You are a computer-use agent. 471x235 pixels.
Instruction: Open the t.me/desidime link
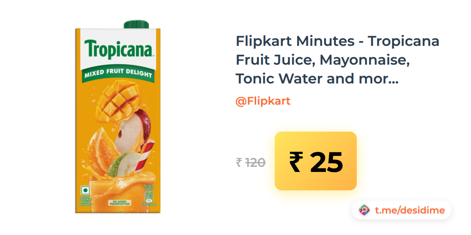click(409, 210)
